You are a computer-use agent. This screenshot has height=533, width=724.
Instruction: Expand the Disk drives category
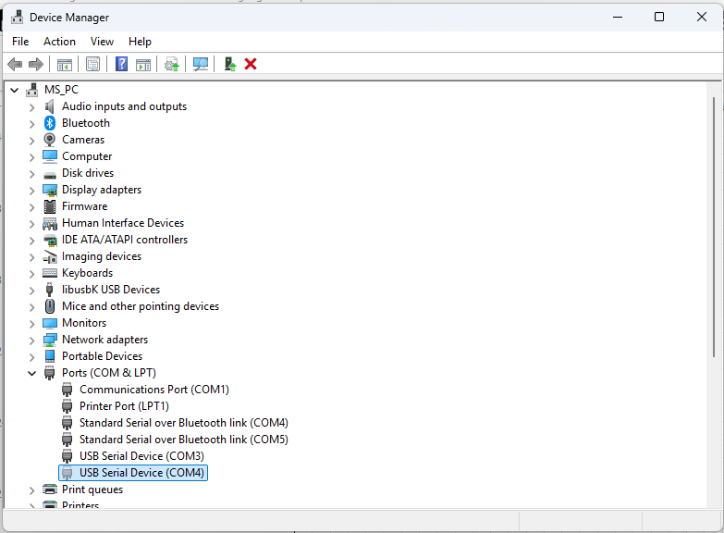31,174
